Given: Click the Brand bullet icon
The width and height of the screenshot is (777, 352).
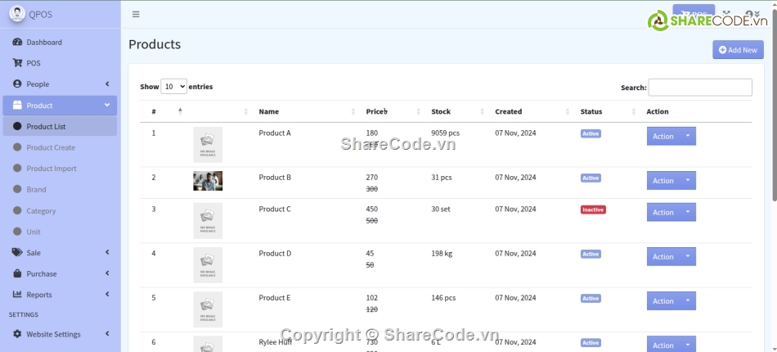Looking at the screenshot, I should [17, 189].
